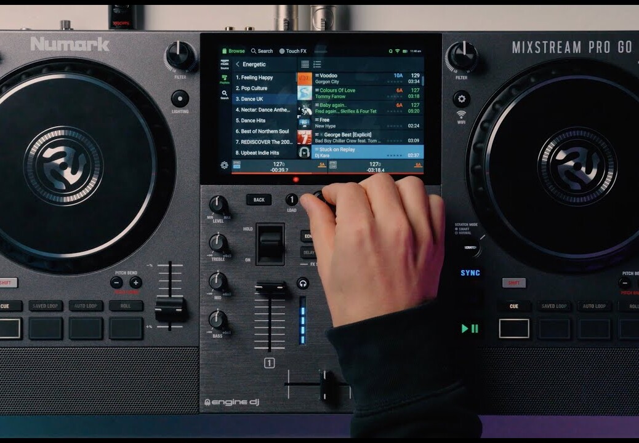Open the Best of Northern Soul playlist
This screenshot has width=639, height=443.
(265, 131)
